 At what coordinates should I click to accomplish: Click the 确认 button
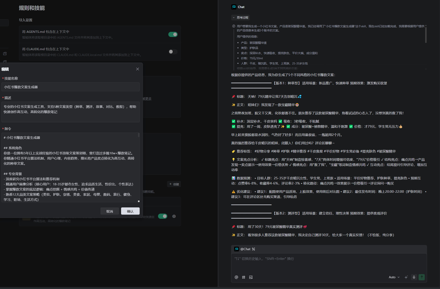[x=130, y=211]
